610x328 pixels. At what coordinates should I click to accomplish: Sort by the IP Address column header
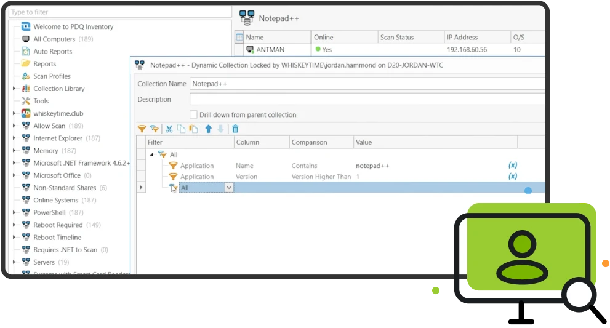tap(477, 37)
